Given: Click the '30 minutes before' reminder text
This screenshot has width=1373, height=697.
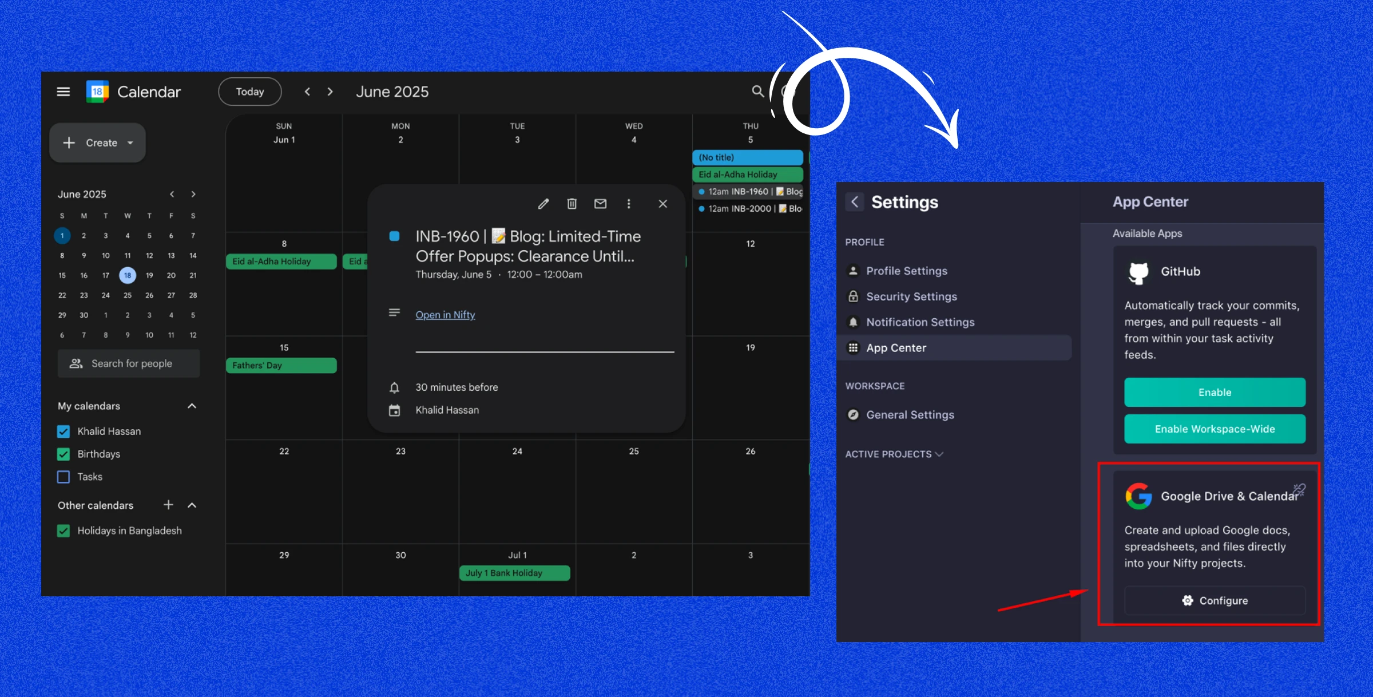Looking at the screenshot, I should coord(457,387).
